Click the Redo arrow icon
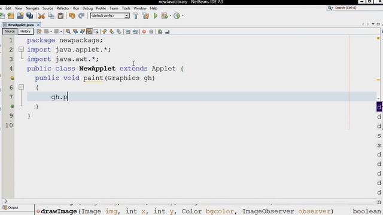The image size is (383, 215). point(81,16)
